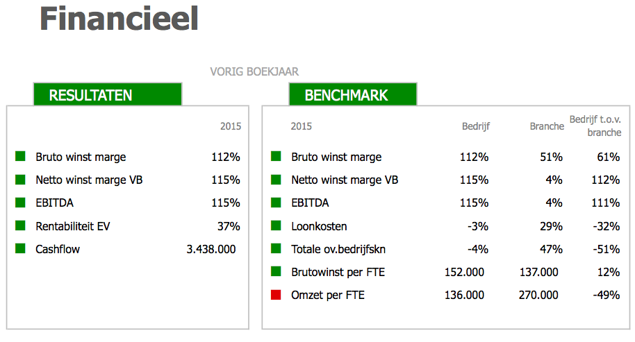
Task: Click green square beside Brutowinst per FTE
Action: (x=276, y=271)
